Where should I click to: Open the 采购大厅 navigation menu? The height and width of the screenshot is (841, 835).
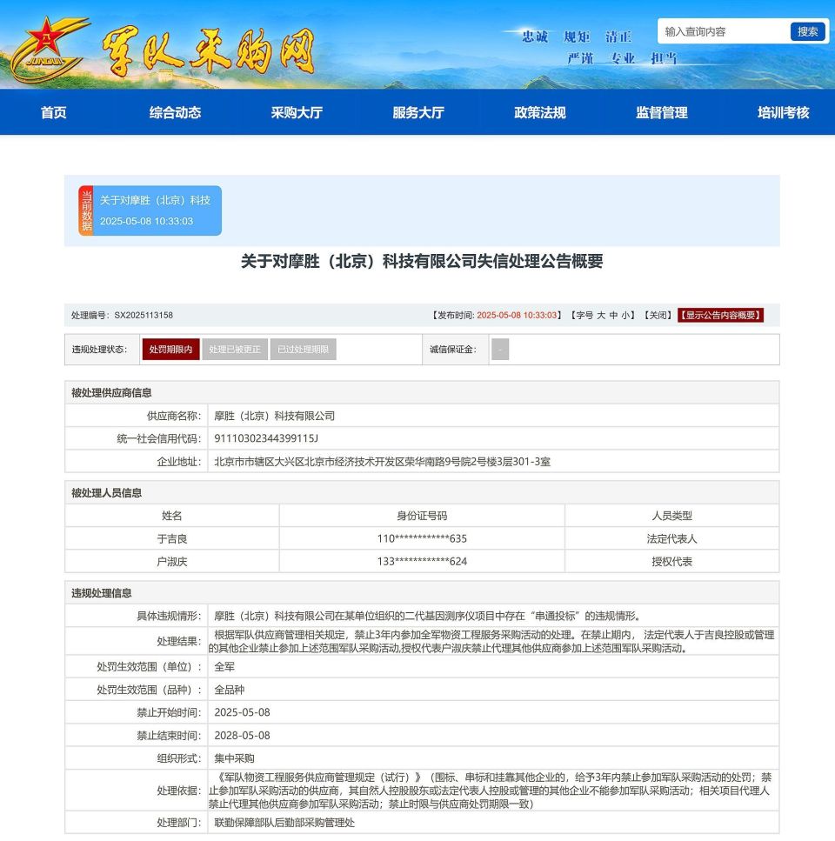tap(297, 113)
